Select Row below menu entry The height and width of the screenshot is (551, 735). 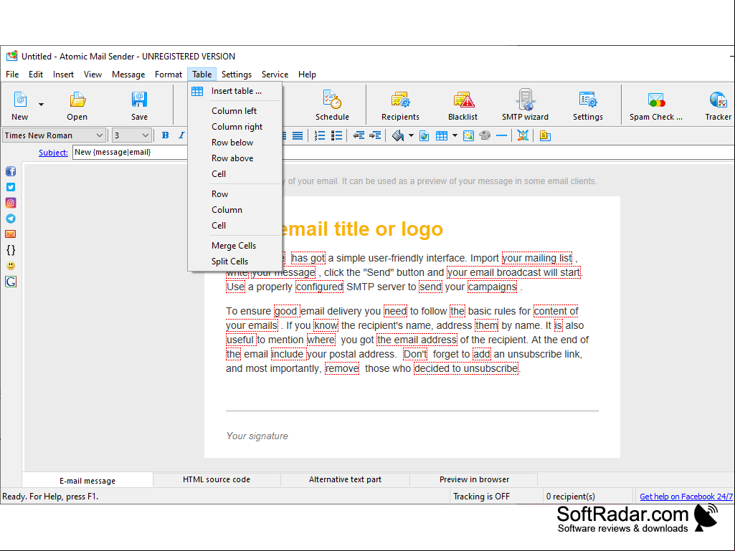235,143
